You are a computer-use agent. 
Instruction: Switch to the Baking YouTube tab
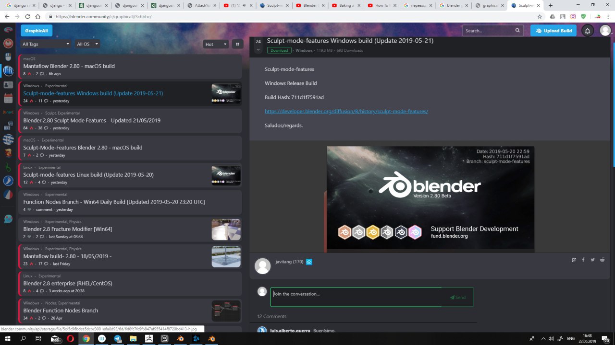tap(347, 5)
